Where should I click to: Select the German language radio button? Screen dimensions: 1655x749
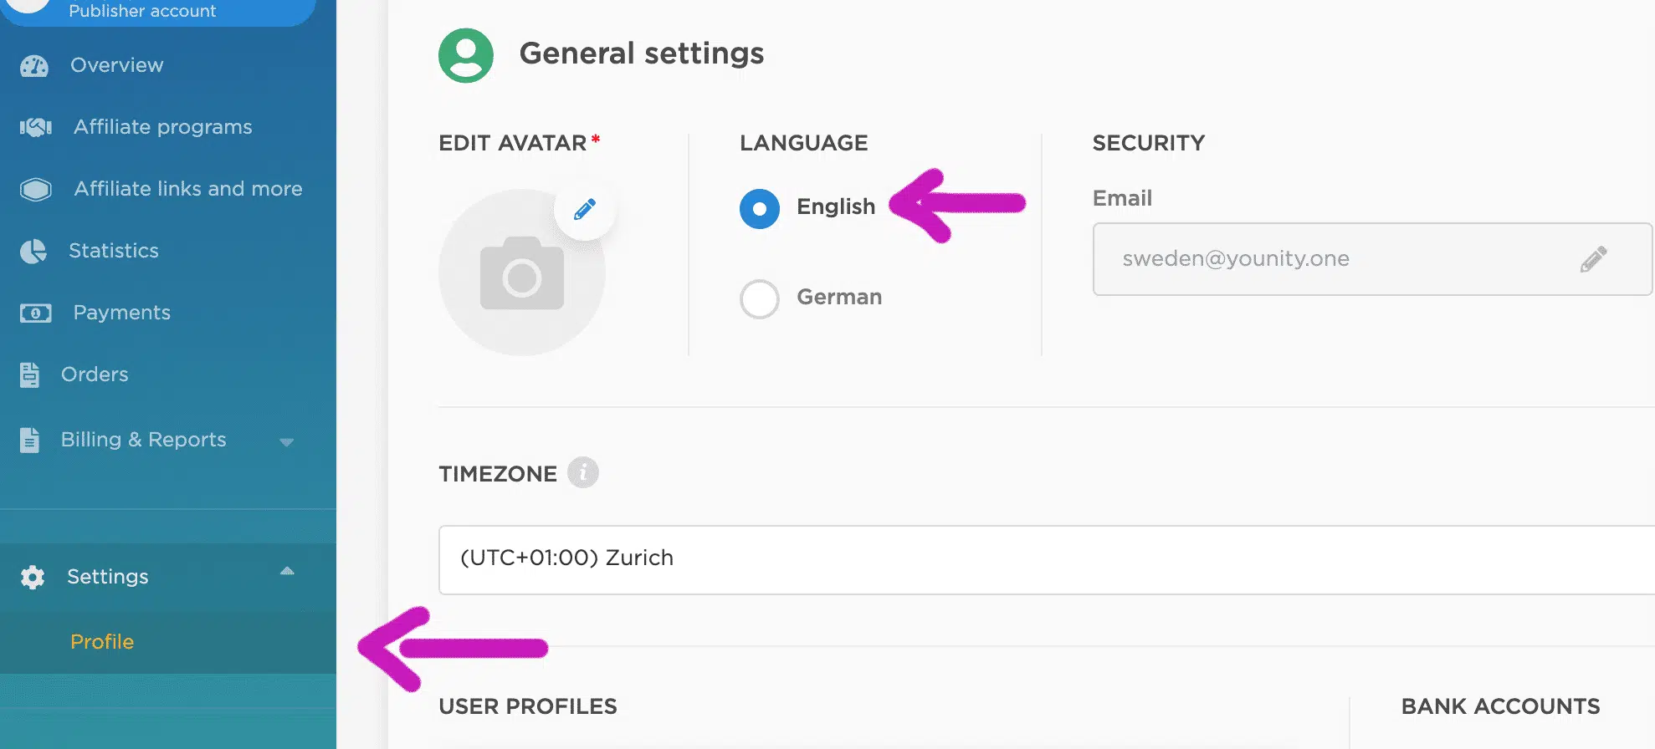(760, 298)
